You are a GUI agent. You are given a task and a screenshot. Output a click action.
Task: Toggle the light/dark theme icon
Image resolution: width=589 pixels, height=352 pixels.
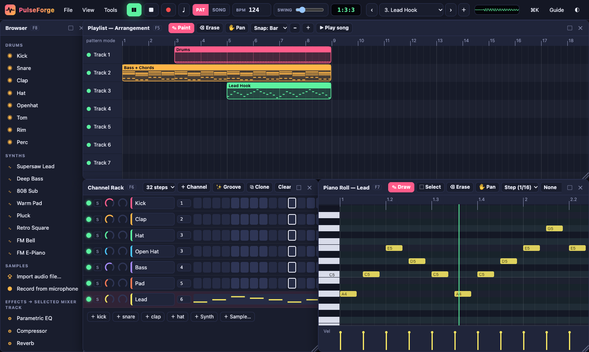pyautogui.click(x=577, y=10)
